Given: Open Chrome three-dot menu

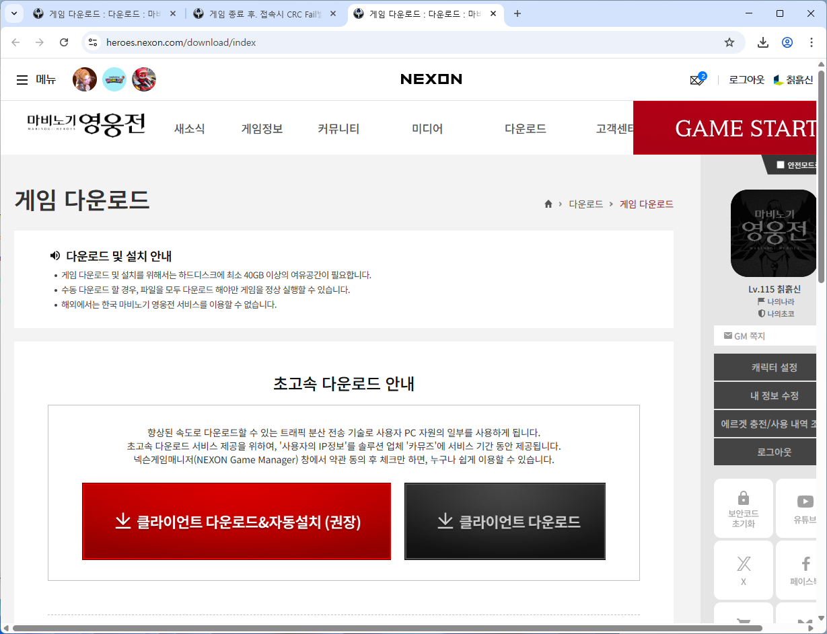Looking at the screenshot, I should 810,42.
